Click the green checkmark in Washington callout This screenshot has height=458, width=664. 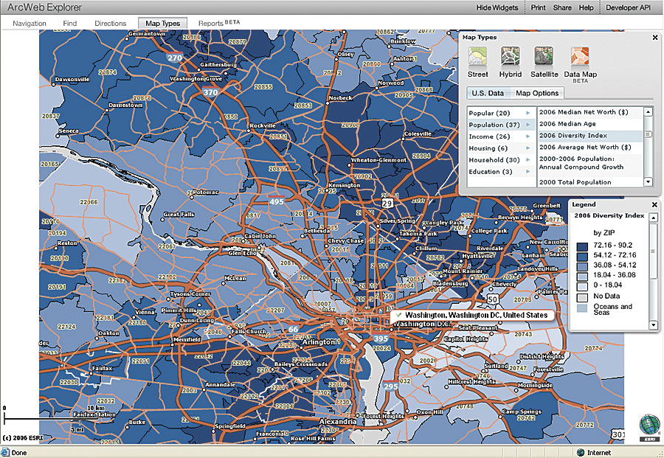coord(398,315)
